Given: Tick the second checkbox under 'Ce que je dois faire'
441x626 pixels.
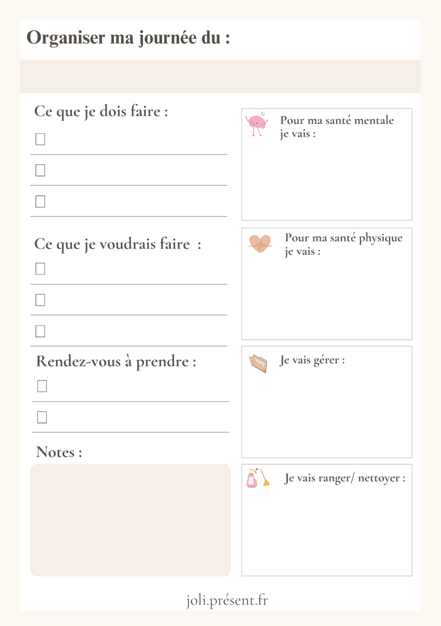Looking at the screenshot, I should [40, 170].
